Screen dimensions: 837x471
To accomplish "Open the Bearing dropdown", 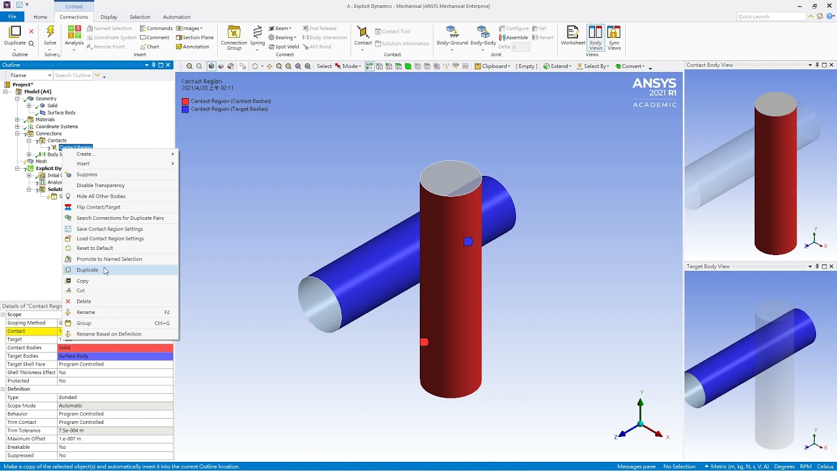I will click(282, 37).
